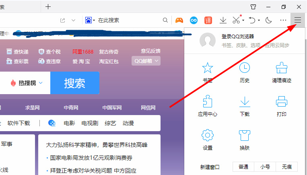Click the hamburger main menu button

[x=298, y=20]
